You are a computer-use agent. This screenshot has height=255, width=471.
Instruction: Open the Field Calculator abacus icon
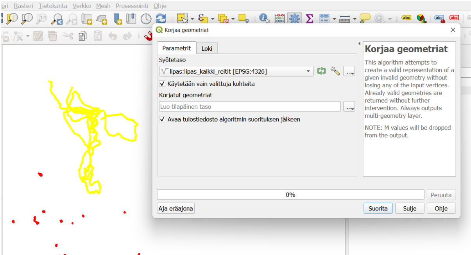(x=280, y=18)
